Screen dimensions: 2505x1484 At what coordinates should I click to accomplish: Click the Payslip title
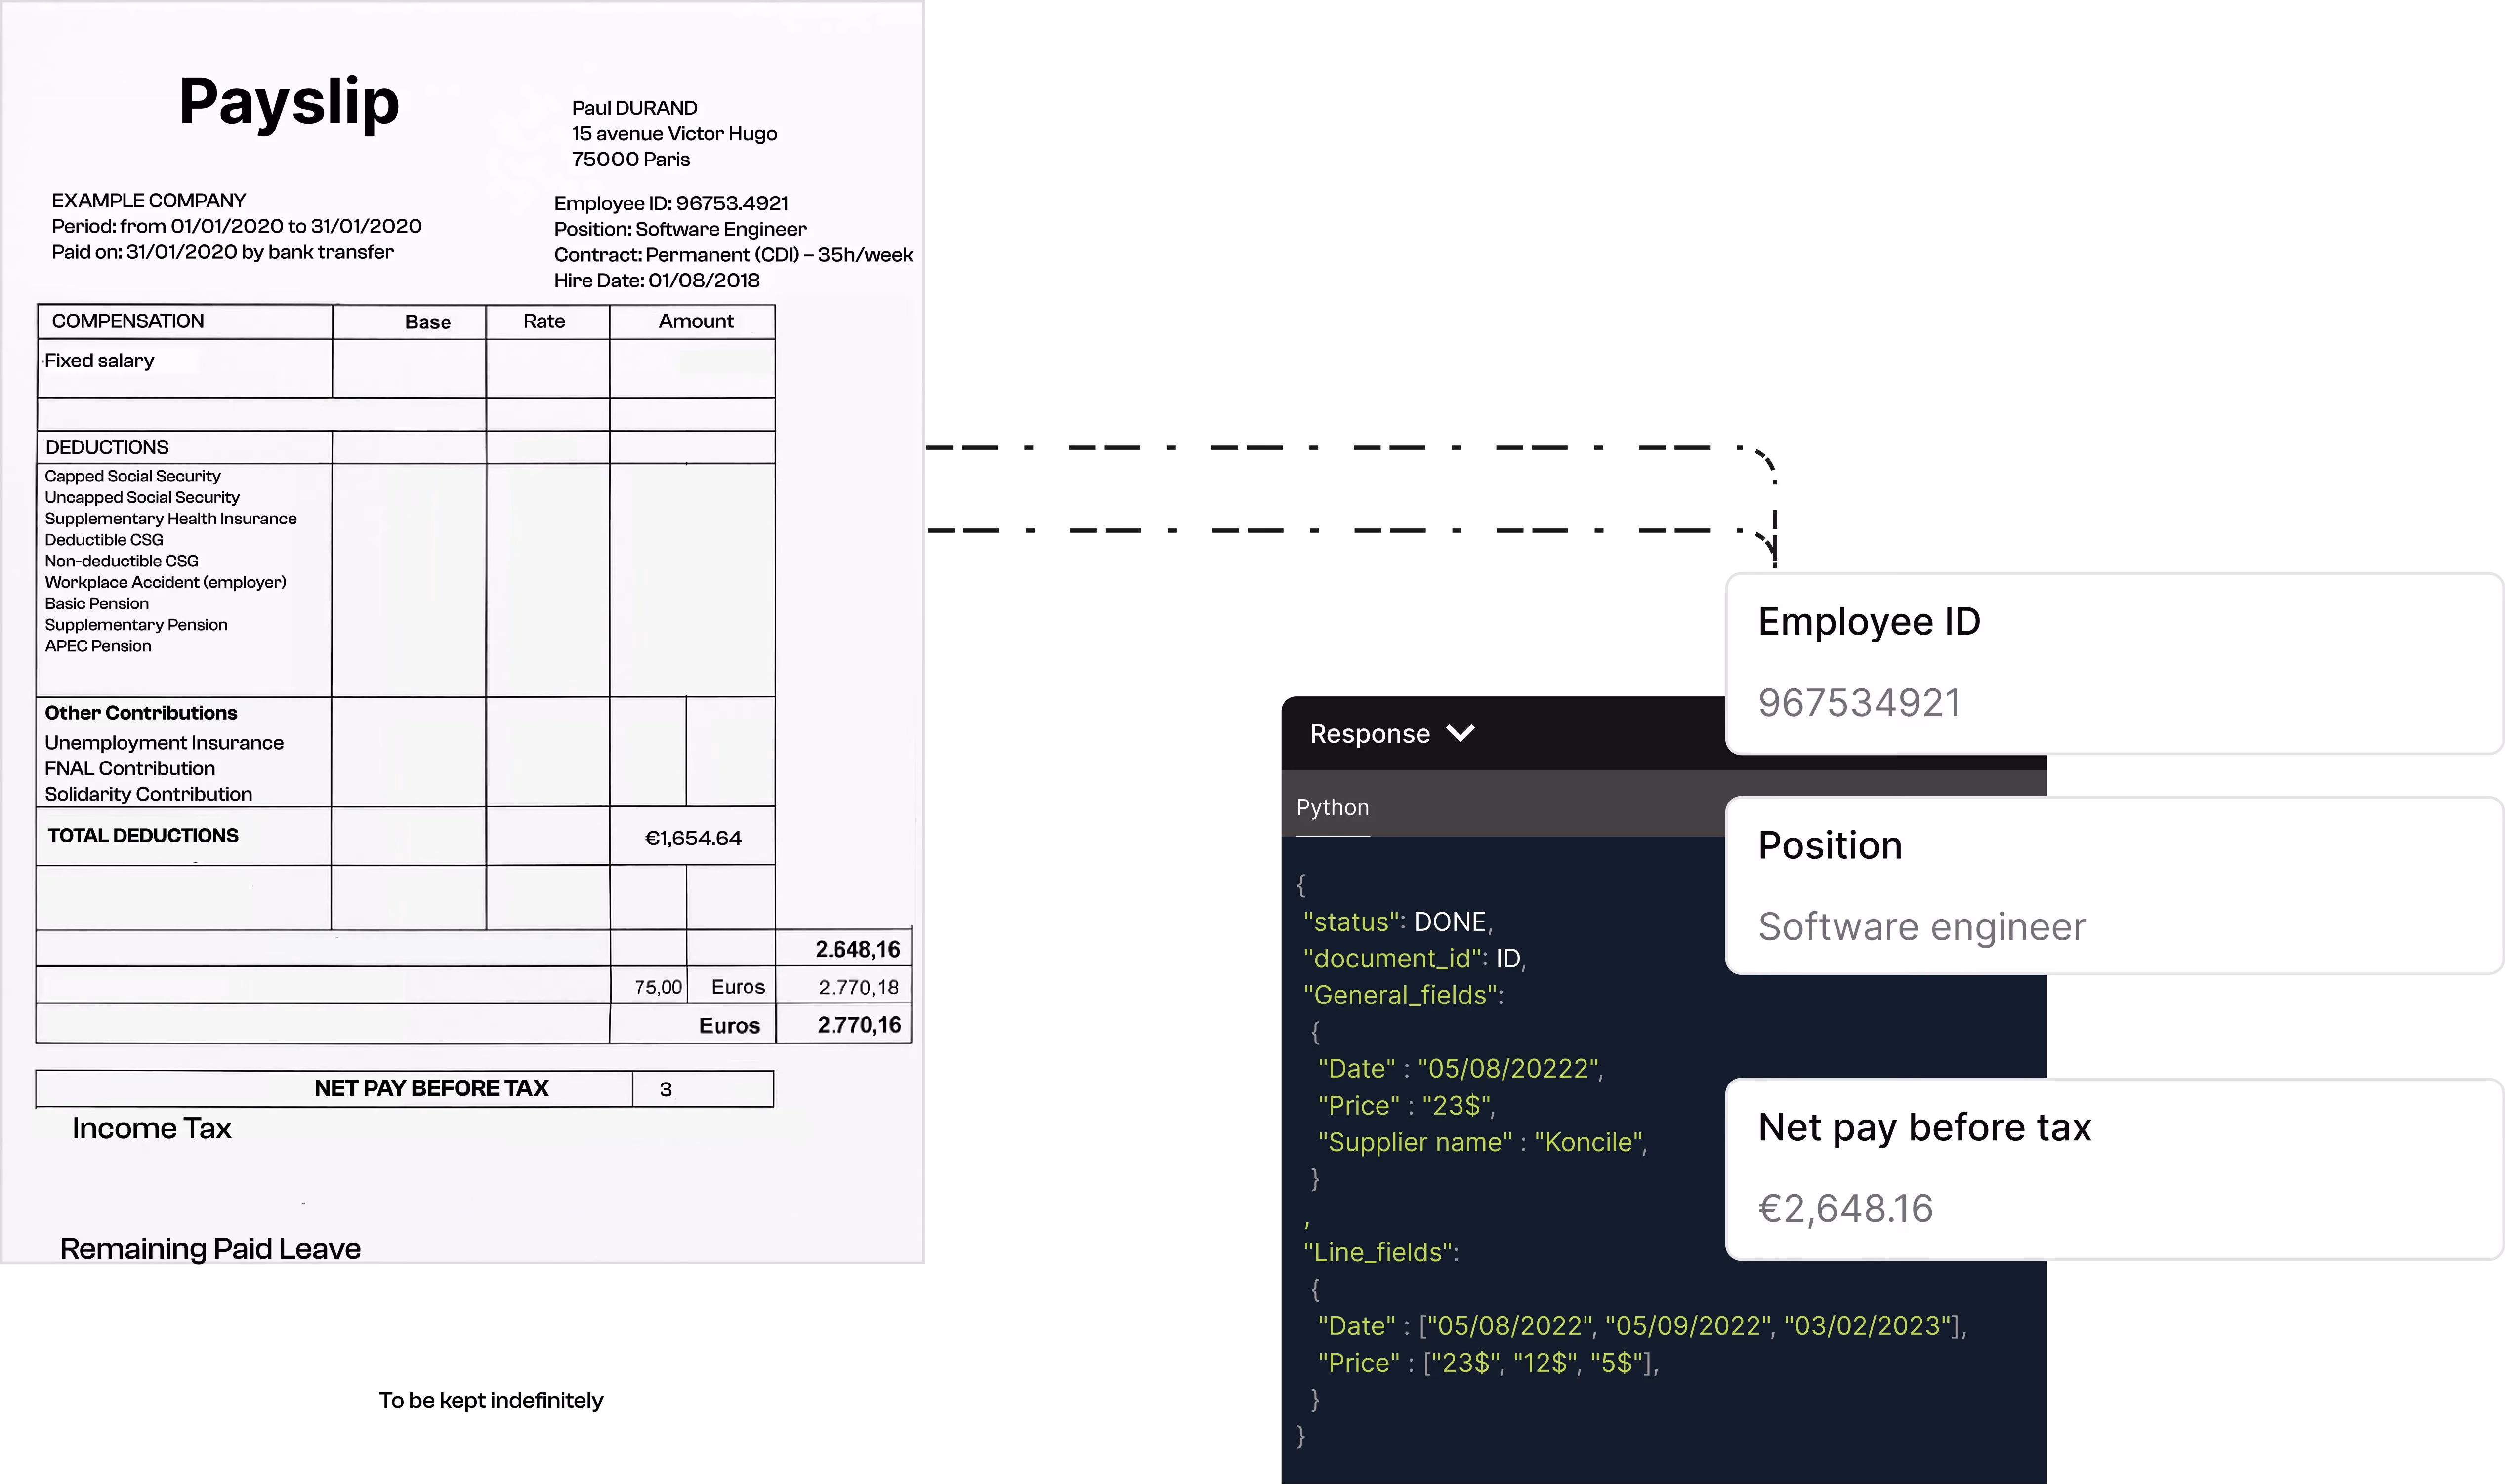coord(289,102)
